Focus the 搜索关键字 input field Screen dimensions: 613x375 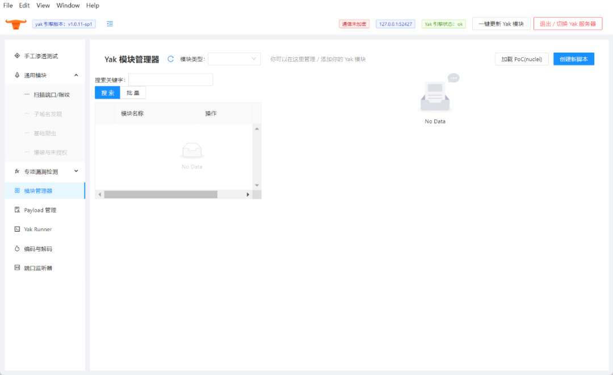[170, 80]
